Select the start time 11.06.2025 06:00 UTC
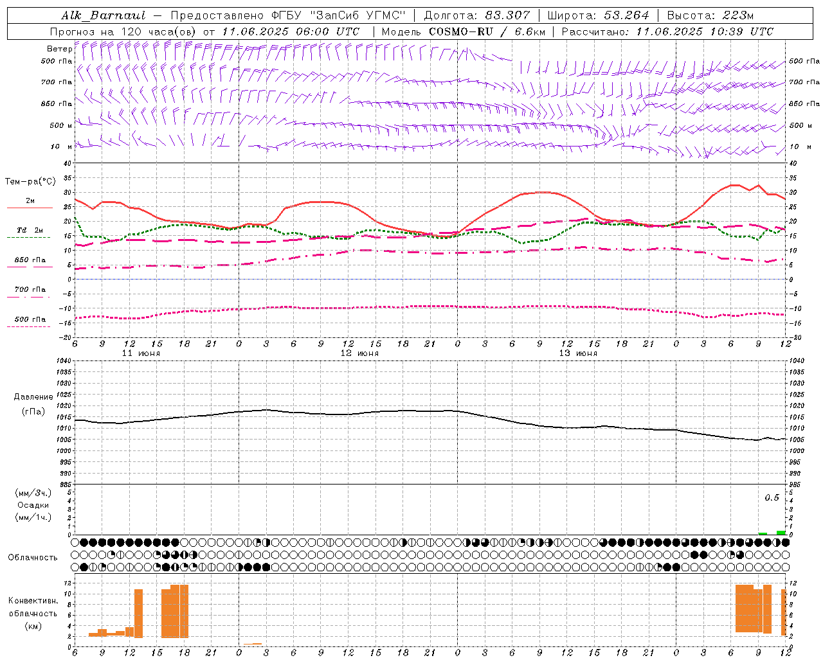This screenshot has width=823, height=658. tap(290, 31)
